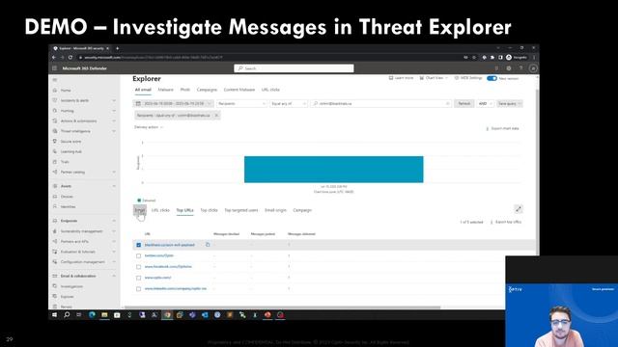Expand the Partner catalog sidebar section
The width and height of the screenshot is (618, 347).
tap(114, 172)
